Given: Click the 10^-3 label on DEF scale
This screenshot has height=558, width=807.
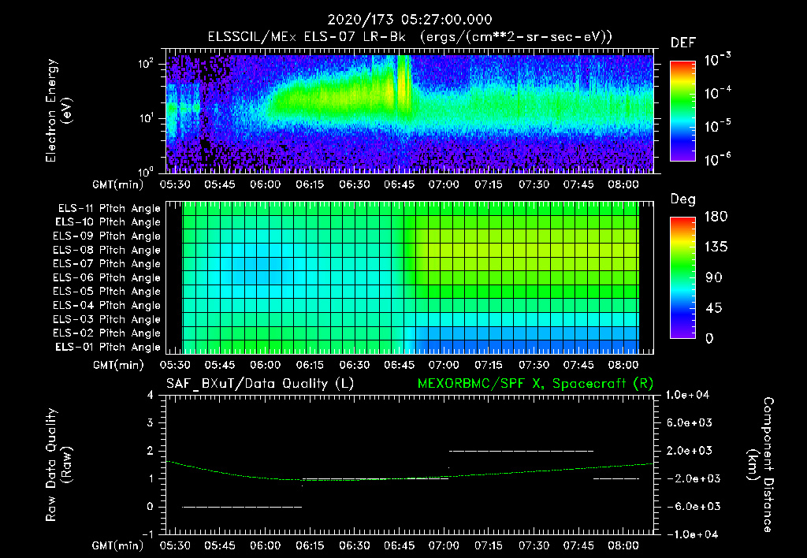Looking at the screenshot, I should (718, 59).
